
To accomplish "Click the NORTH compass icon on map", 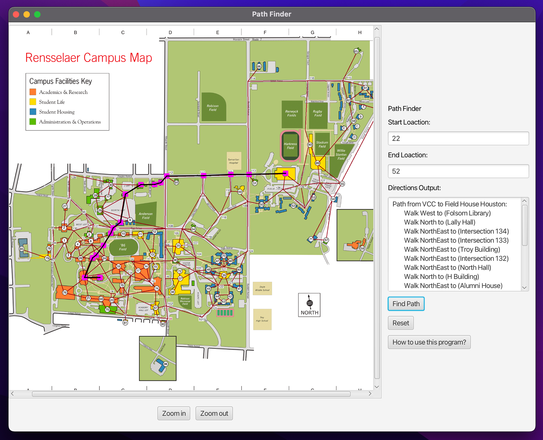I will [x=309, y=305].
